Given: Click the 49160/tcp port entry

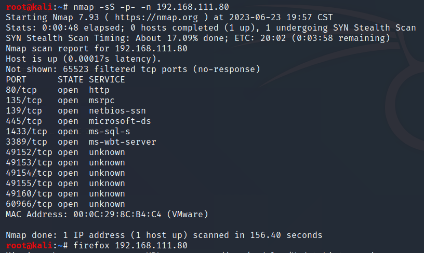Looking at the screenshot, I should tap(65, 194).
